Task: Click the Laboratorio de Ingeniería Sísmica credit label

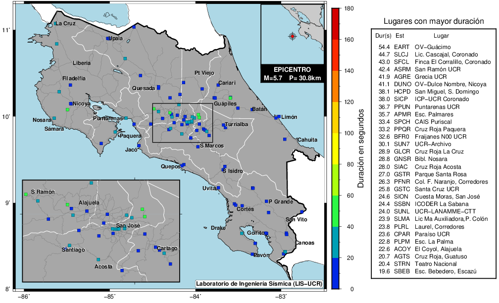Action: [x=259, y=284]
